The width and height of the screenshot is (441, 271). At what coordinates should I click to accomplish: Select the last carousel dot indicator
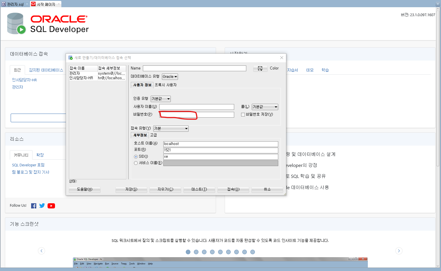[x=253, y=252]
